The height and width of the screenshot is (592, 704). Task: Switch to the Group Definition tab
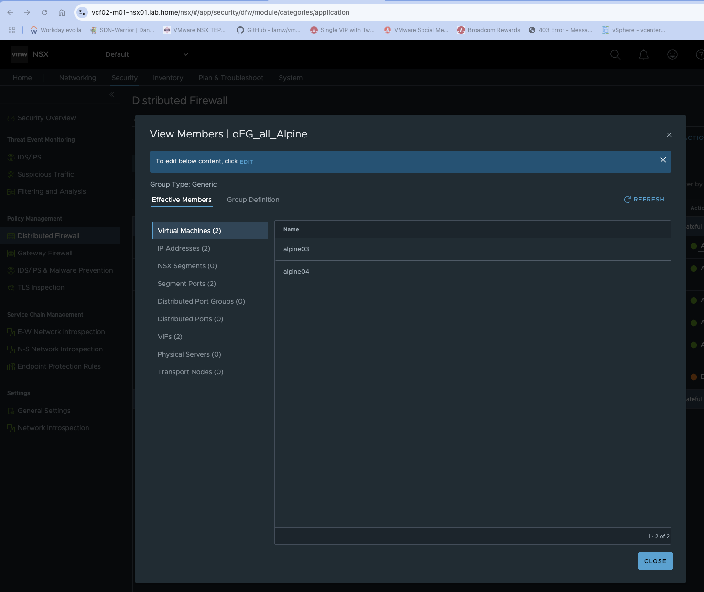pos(253,200)
